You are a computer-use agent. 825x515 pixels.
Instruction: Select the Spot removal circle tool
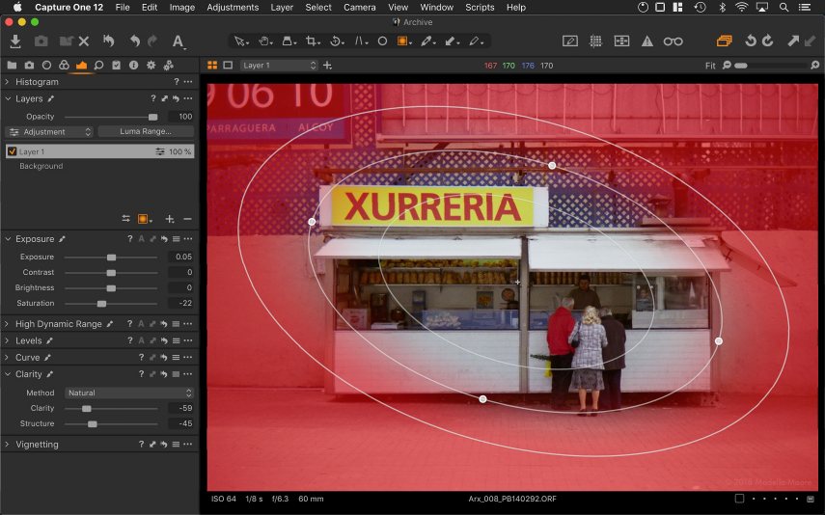(x=382, y=41)
